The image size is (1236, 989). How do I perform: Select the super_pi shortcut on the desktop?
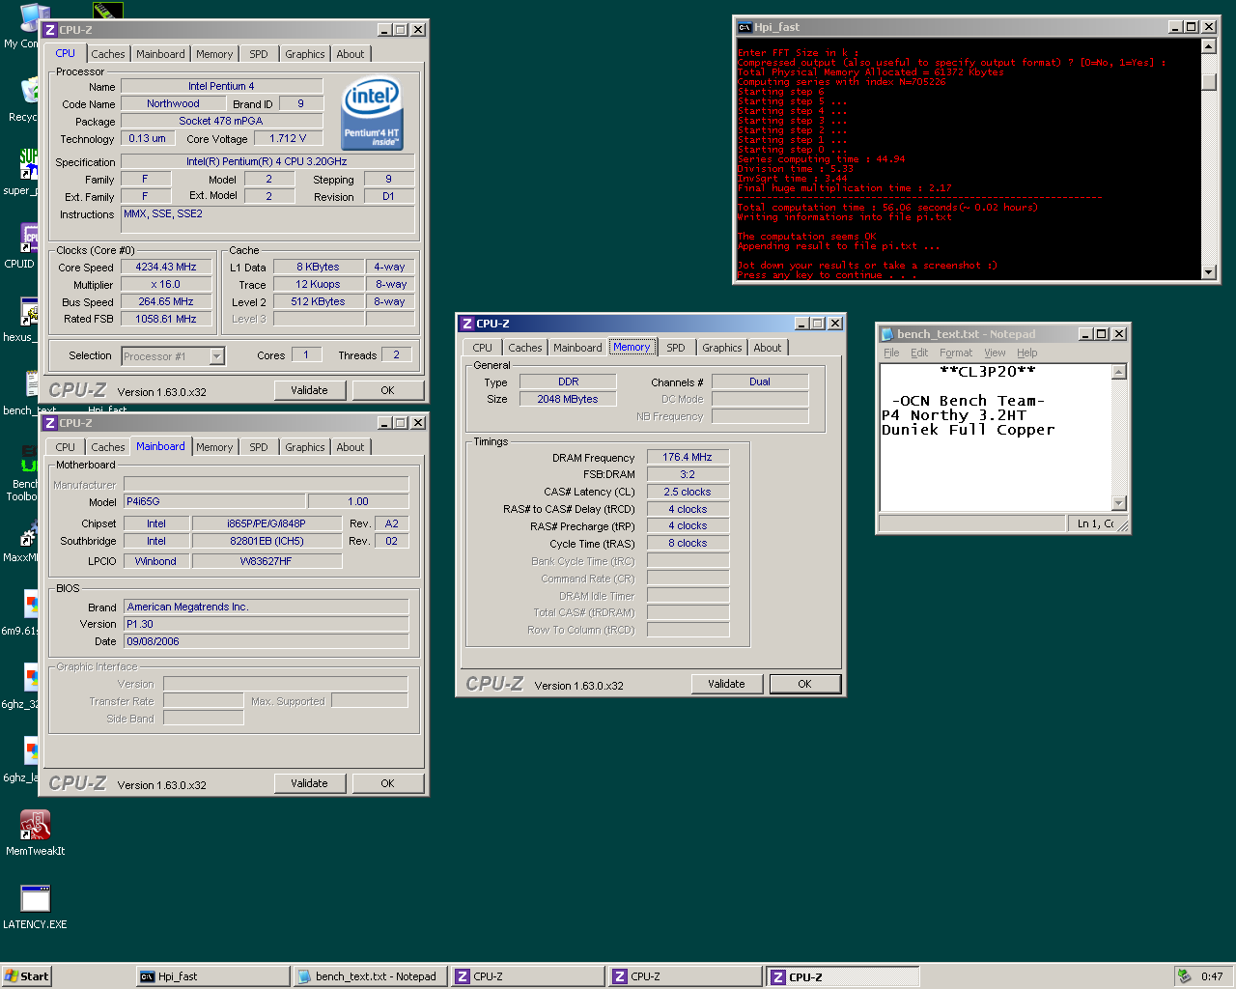point(21,172)
